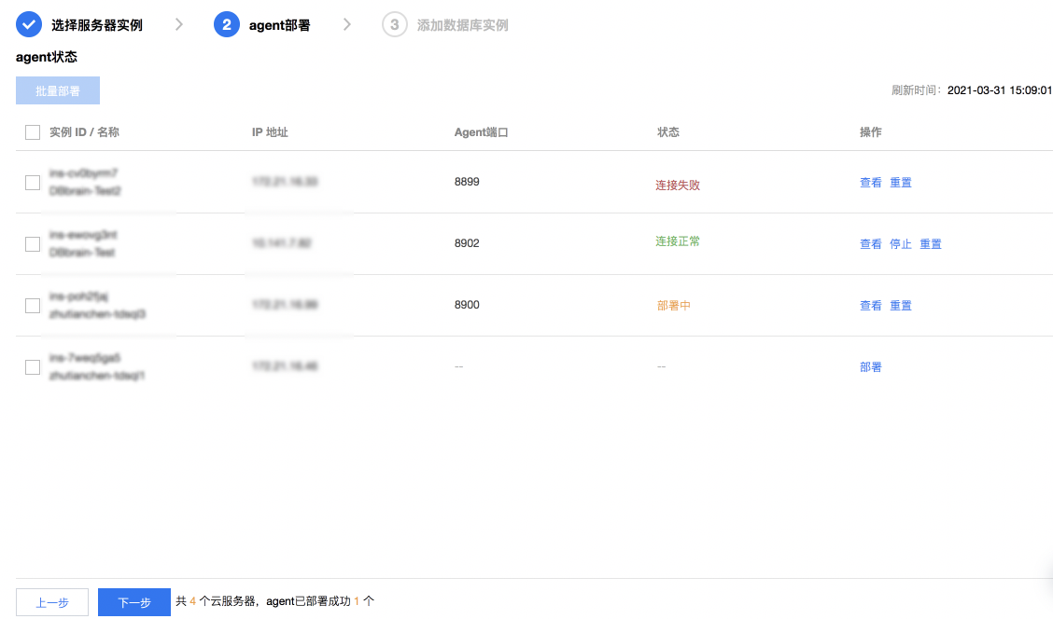The width and height of the screenshot is (1053, 619).
Task: Click 重置 for the 连接正常 row
Action: pyautogui.click(x=931, y=244)
